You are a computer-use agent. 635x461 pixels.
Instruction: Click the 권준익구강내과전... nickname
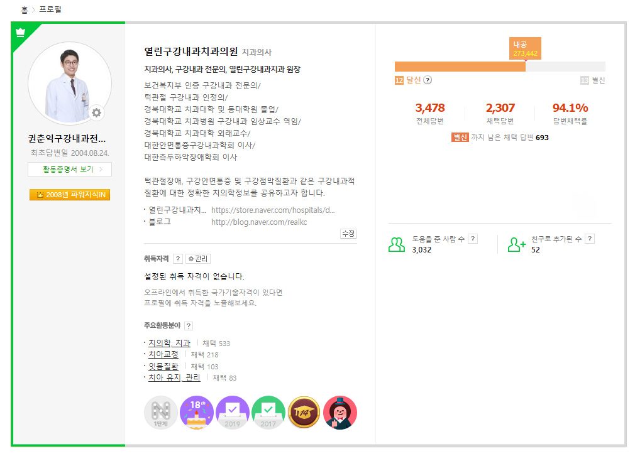(67, 139)
